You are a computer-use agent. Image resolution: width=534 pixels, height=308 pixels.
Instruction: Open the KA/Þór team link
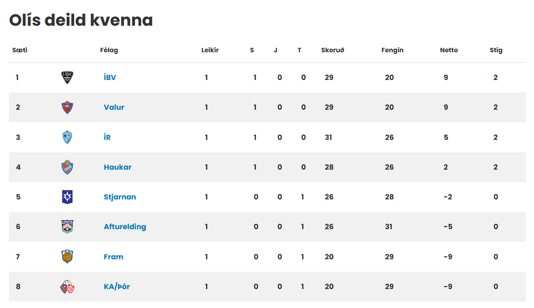click(x=117, y=287)
